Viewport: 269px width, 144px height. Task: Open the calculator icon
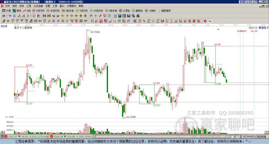[120, 16]
